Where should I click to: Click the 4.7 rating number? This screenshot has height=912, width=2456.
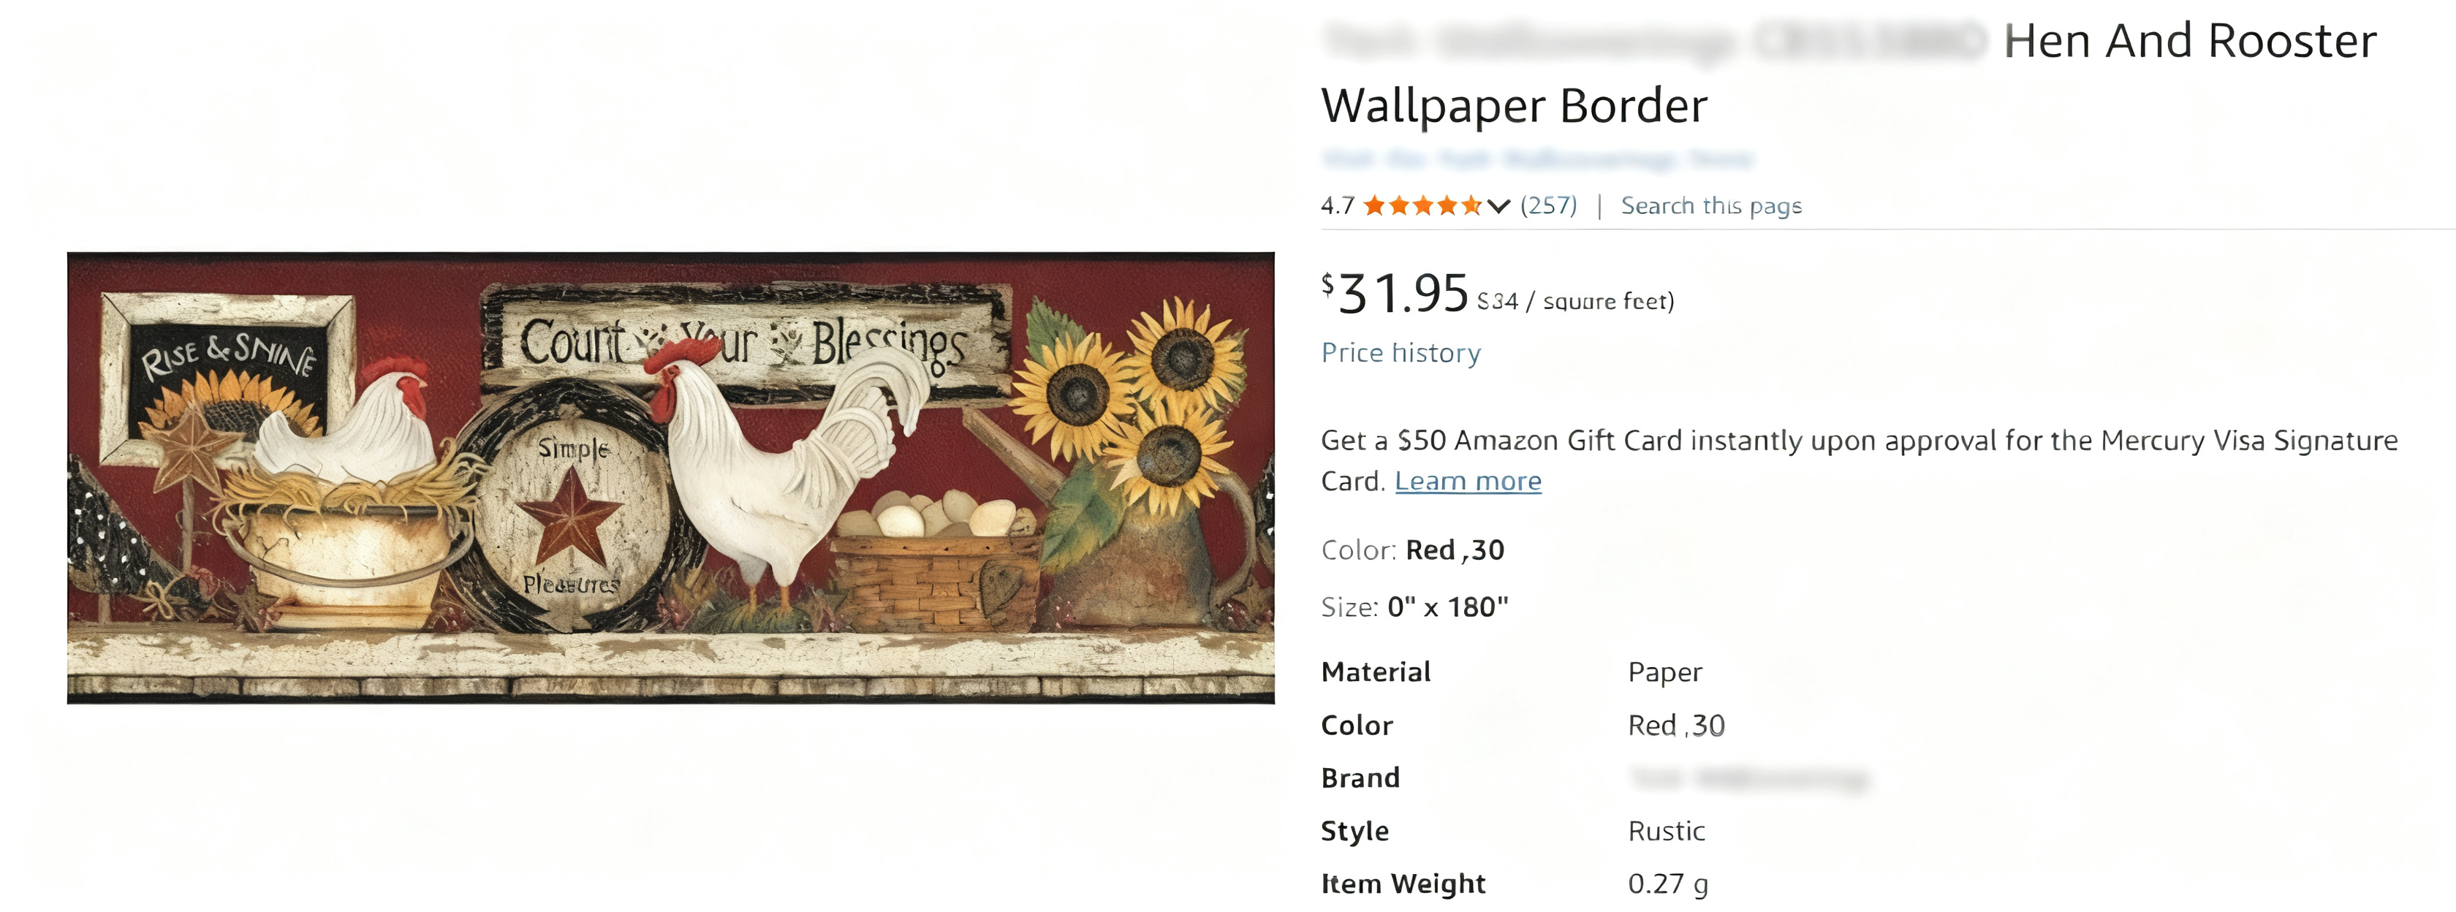[1338, 206]
